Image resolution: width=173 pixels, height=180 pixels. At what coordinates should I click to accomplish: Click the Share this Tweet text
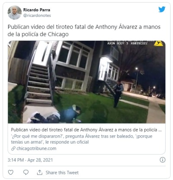(x=62, y=173)
